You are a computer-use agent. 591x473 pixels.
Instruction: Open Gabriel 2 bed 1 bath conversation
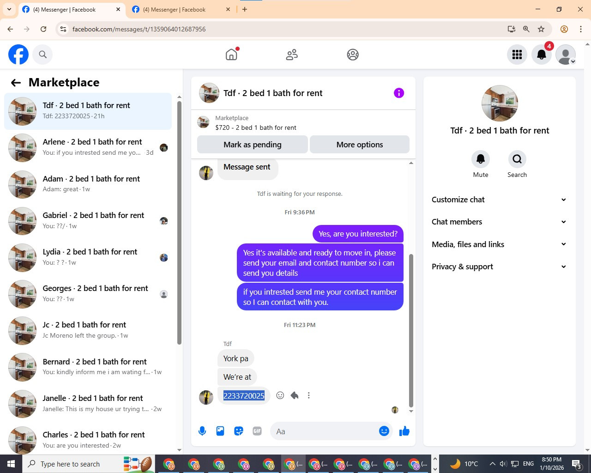pyautogui.click(x=88, y=221)
